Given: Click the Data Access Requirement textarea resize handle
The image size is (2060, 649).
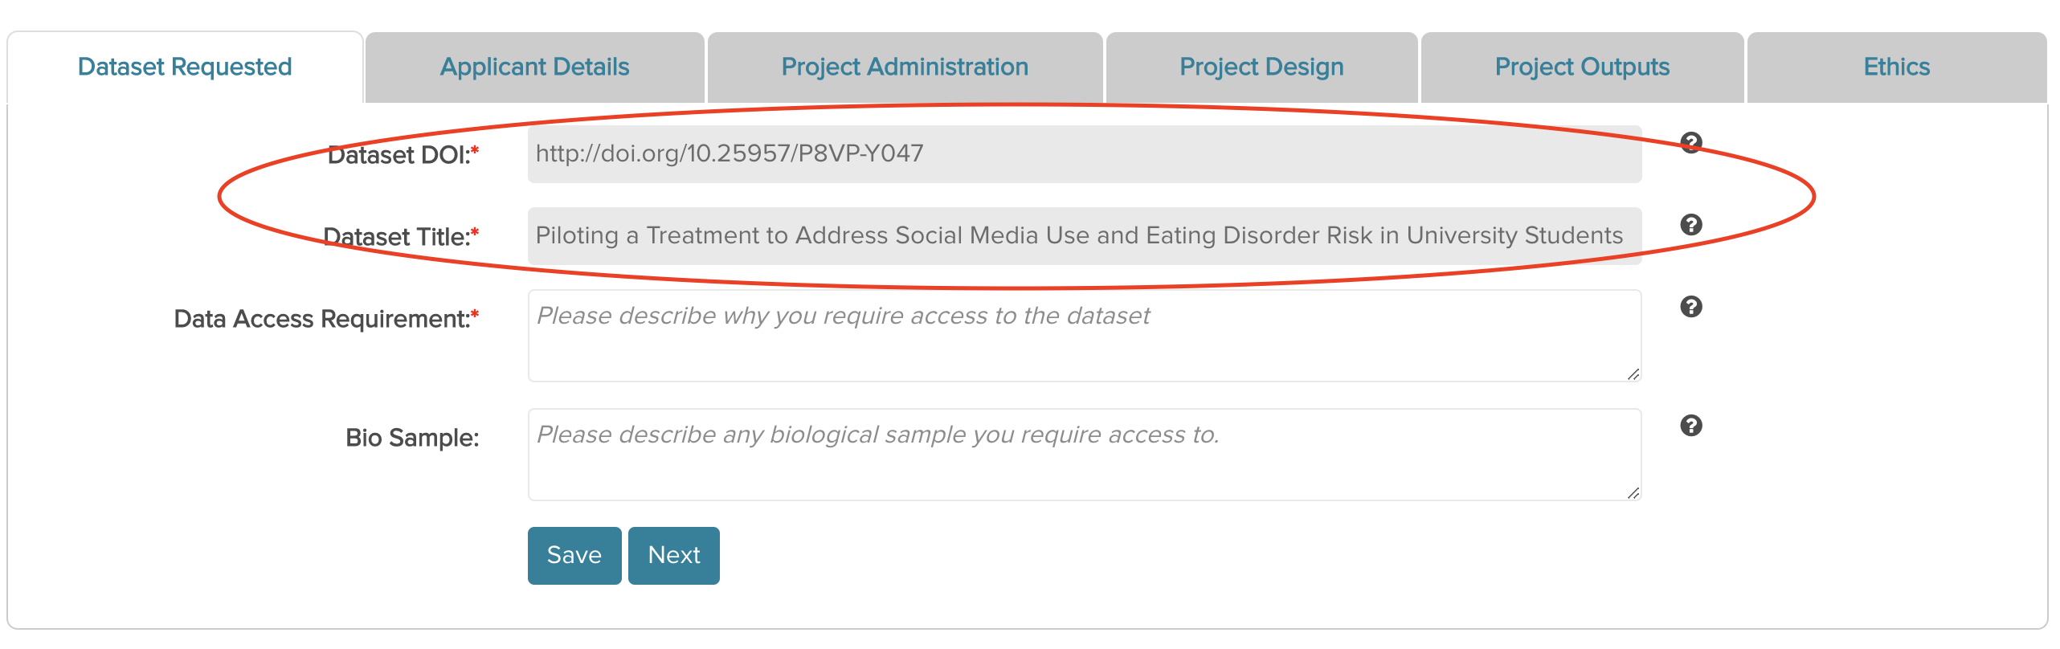Looking at the screenshot, I should point(1633,374).
